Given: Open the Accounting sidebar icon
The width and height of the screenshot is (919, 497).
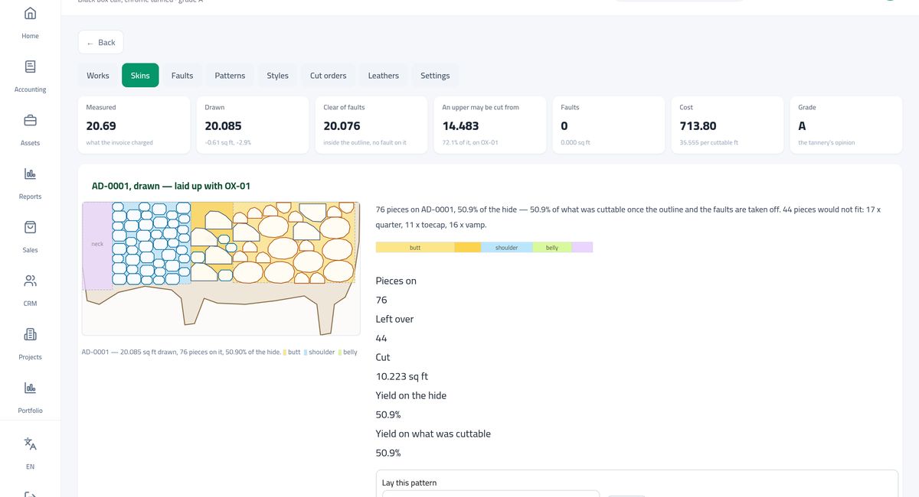Looking at the screenshot, I should click(x=30, y=67).
